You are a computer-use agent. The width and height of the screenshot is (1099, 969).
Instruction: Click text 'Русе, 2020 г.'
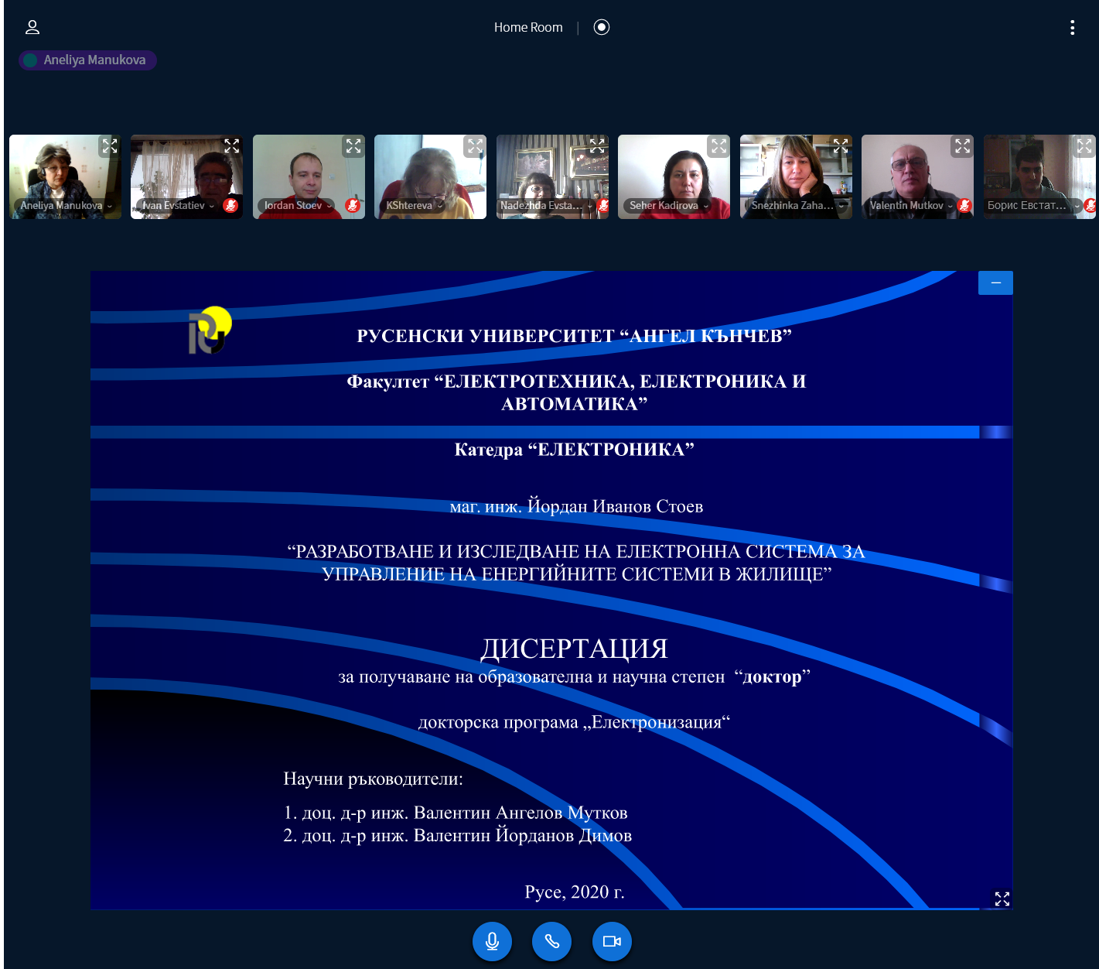pyautogui.click(x=575, y=892)
